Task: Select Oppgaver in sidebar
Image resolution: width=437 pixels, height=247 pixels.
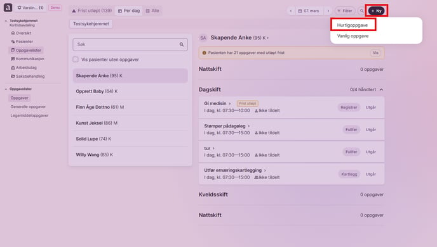Action: (x=19, y=98)
